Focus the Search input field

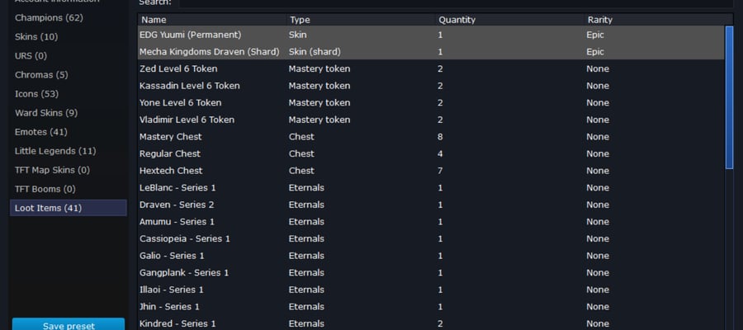click(456, 2)
